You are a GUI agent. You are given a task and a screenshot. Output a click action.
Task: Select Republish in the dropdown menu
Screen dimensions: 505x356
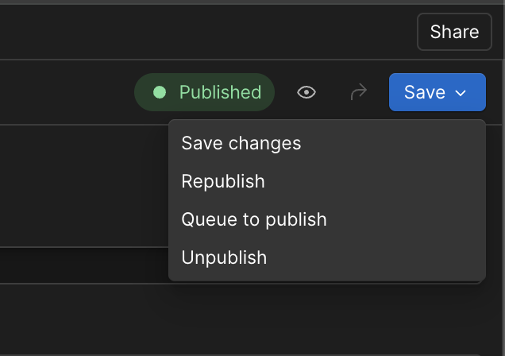pyautogui.click(x=327, y=181)
